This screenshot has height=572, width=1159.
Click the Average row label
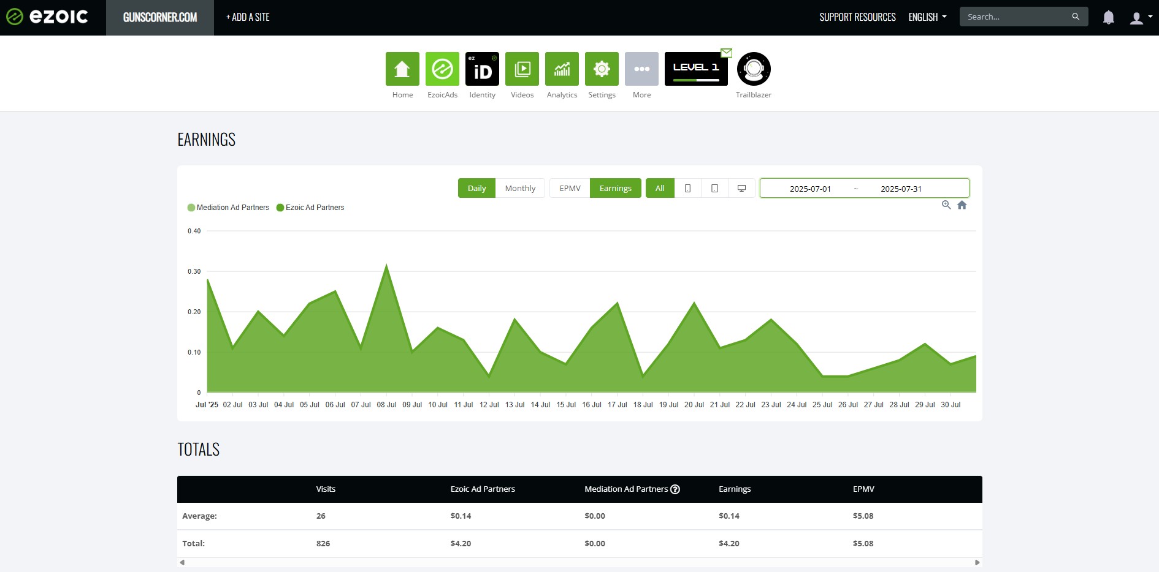pyautogui.click(x=199, y=516)
